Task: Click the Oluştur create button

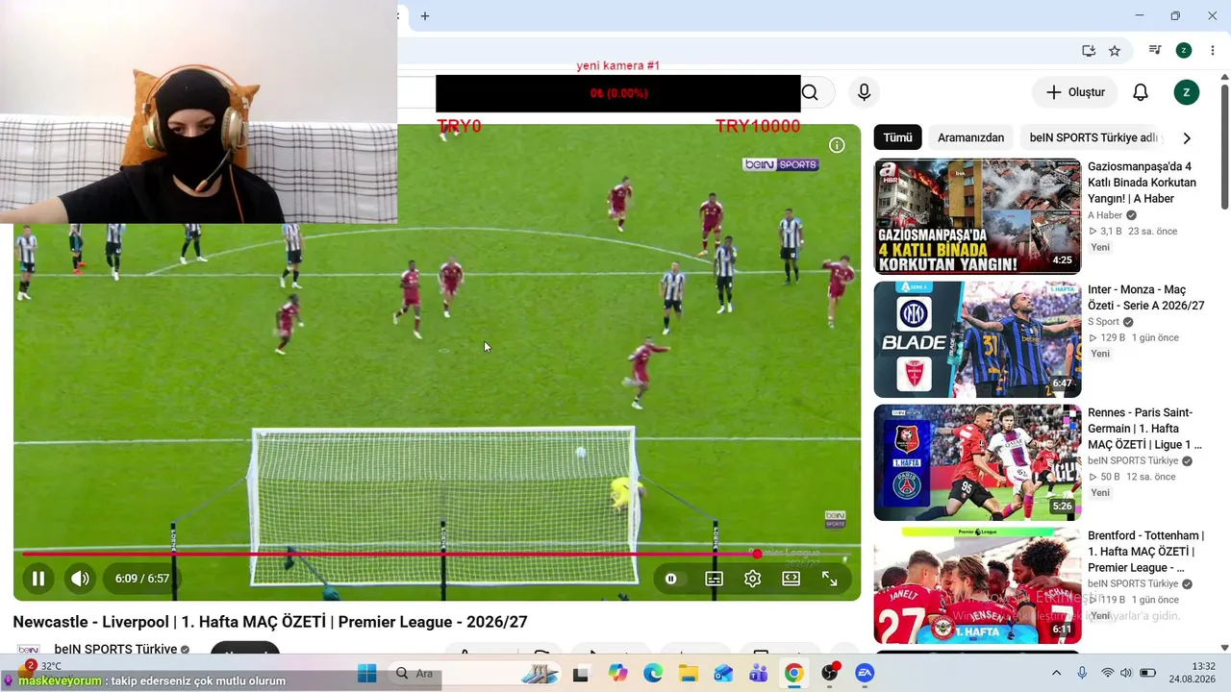Action: (1075, 92)
